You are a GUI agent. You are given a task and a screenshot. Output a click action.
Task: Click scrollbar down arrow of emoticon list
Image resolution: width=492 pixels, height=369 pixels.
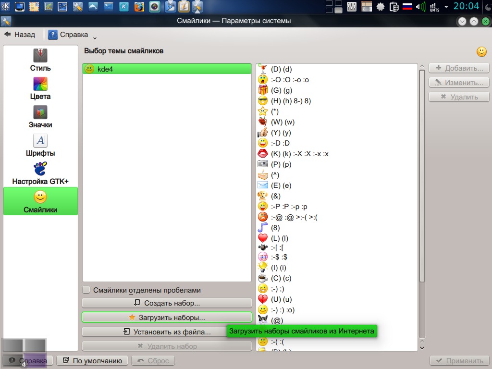click(x=422, y=348)
